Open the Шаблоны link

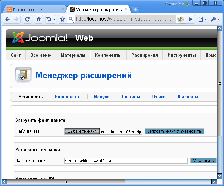pos(188,97)
